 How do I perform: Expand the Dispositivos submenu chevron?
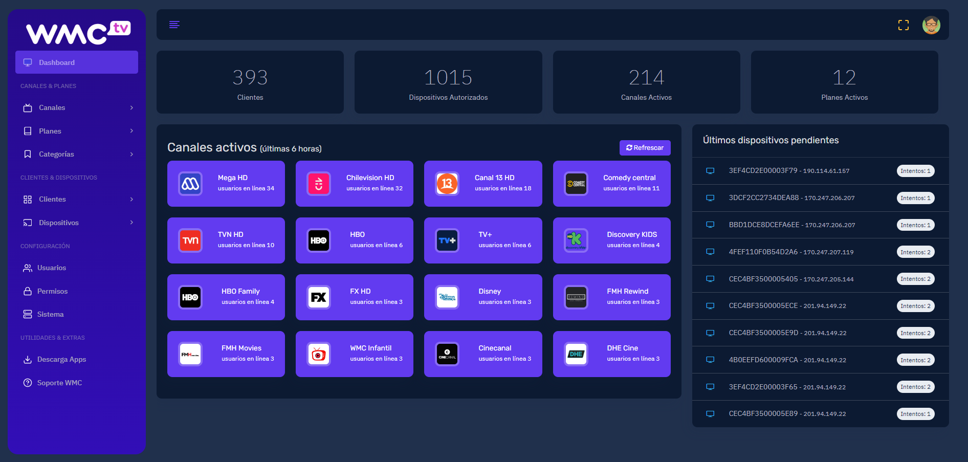(x=131, y=223)
